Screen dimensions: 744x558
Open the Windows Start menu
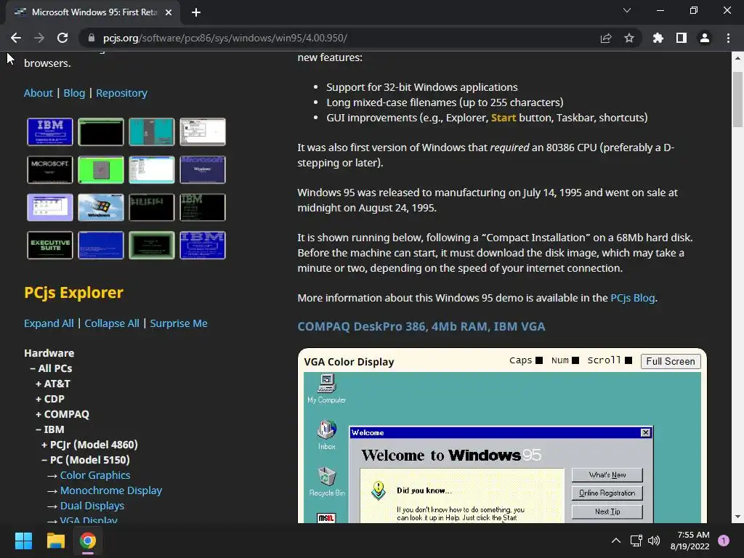coord(23,541)
